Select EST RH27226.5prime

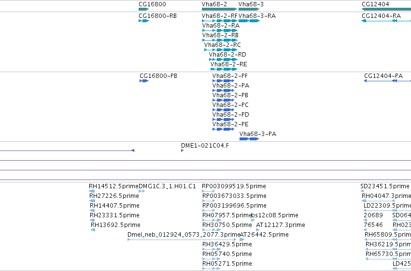114,196
